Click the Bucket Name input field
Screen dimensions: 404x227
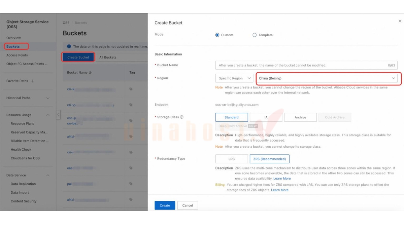click(x=306, y=65)
